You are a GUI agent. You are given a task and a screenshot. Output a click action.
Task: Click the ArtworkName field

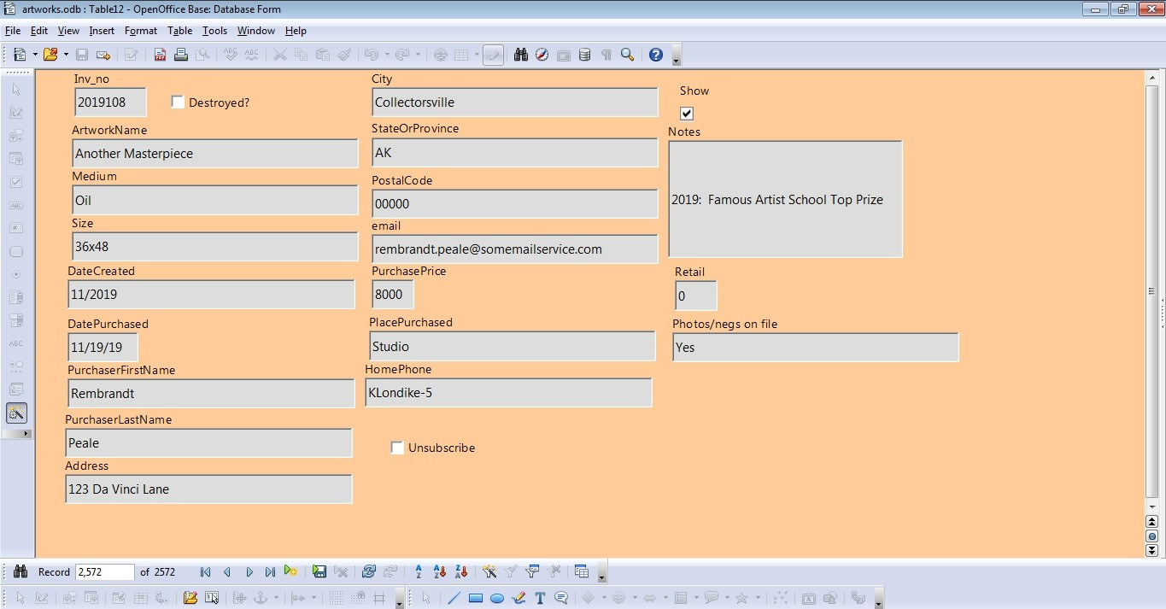tap(215, 154)
